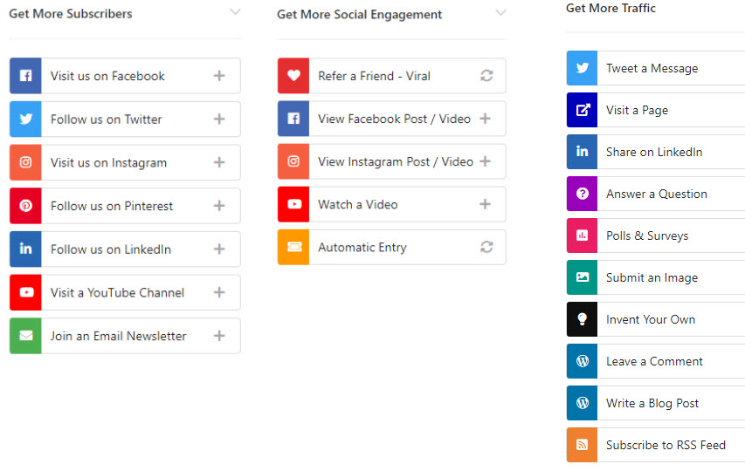Select the Submit an Image action

pos(656,277)
